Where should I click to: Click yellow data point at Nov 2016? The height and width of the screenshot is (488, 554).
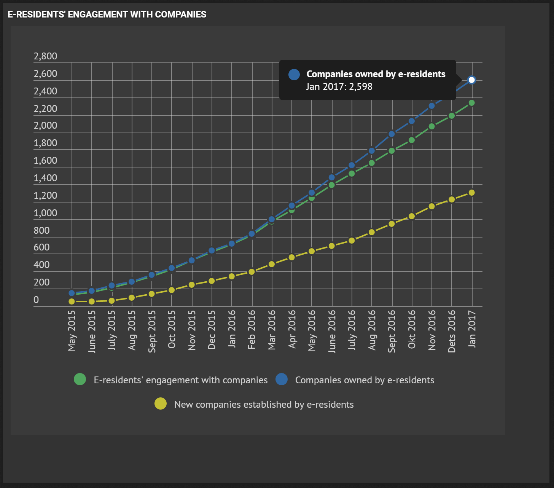coord(431,206)
